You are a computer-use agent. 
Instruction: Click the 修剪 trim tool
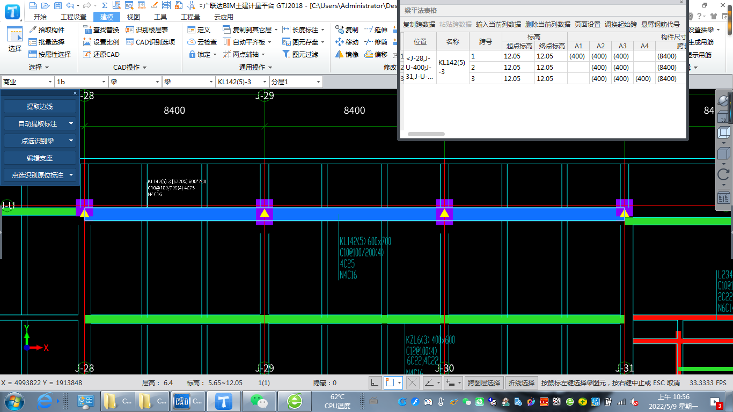[x=376, y=42]
